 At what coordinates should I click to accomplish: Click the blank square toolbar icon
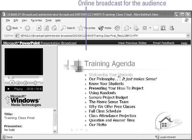[x=156, y=28]
